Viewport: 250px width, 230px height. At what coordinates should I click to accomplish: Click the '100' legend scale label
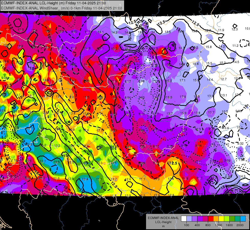click(x=187, y=225)
